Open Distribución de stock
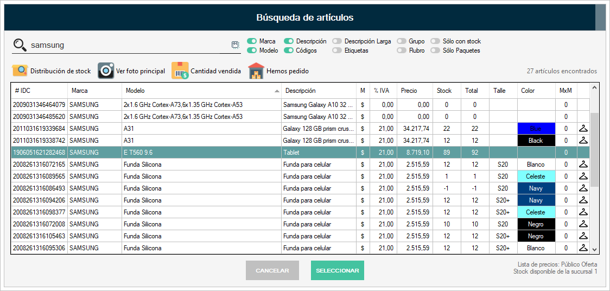Viewport: 610px width, 291px height. click(x=52, y=71)
